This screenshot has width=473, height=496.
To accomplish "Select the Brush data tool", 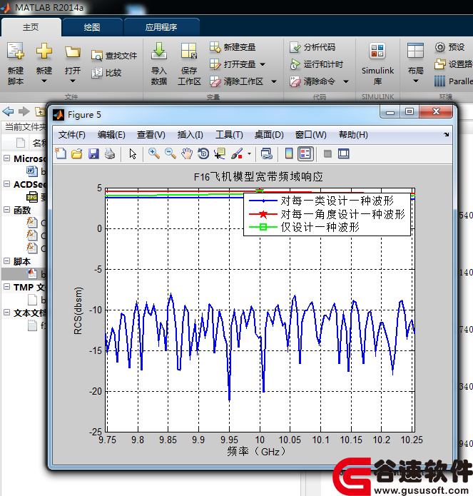I will pos(237,153).
